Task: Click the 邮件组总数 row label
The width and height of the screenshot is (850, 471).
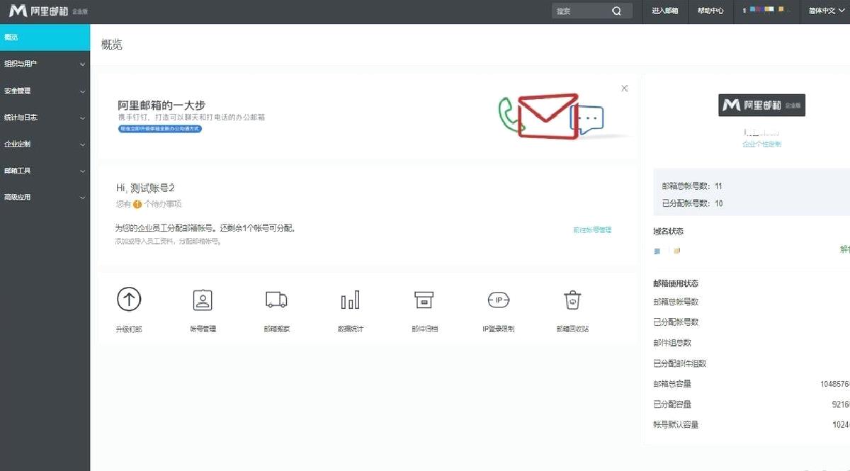Action: pyautogui.click(x=672, y=343)
